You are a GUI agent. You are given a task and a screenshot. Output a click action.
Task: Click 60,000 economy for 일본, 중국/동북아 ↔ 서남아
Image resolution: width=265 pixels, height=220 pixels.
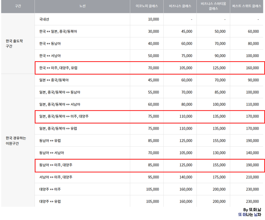153,104
